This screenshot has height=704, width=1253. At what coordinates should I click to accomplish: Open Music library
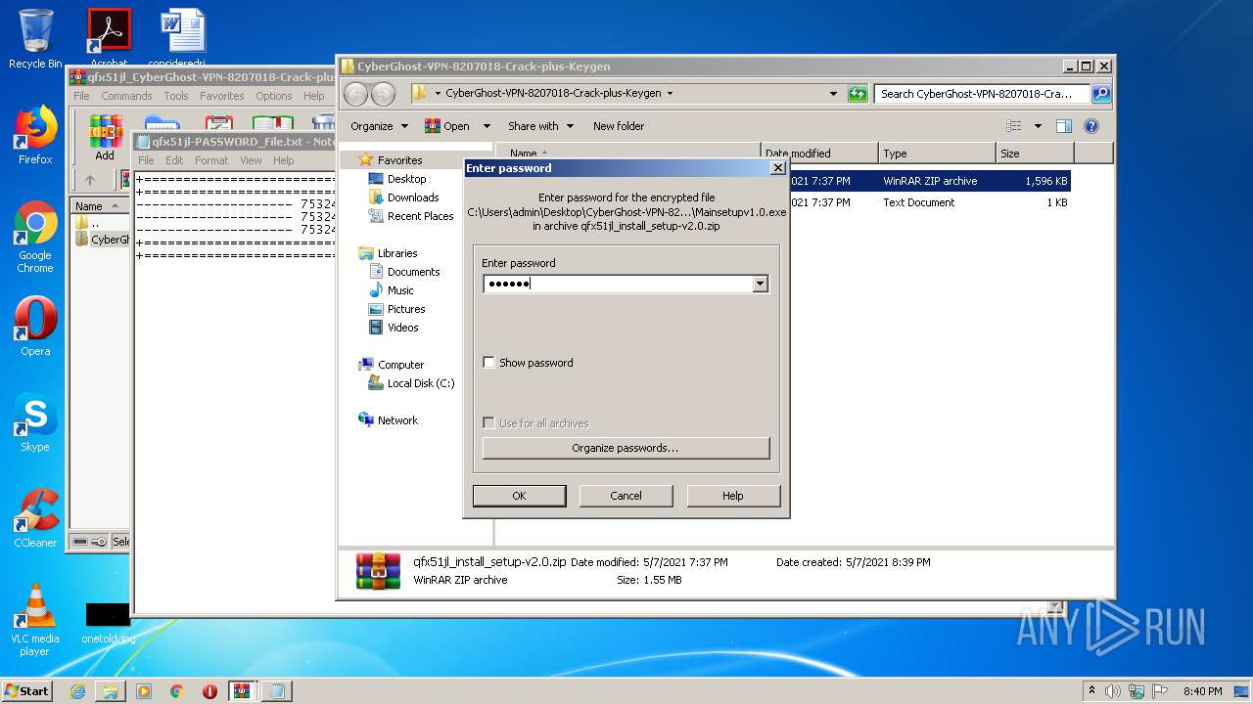coord(400,290)
